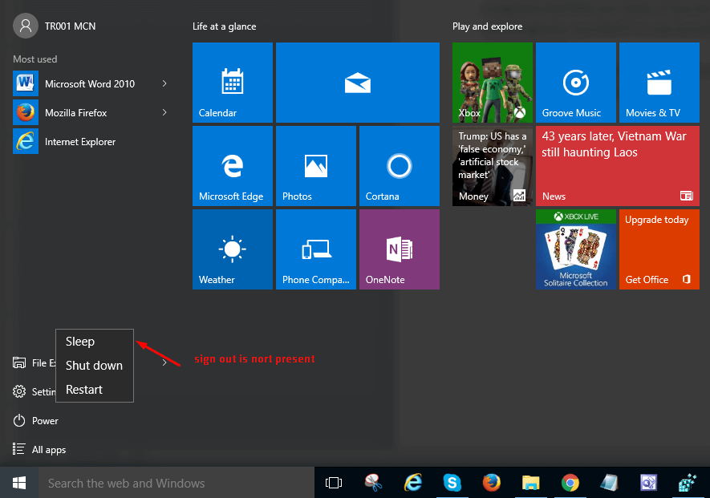Expand Mozilla Firefox jump list arrow

pyautogui.click(x=164, y=112)
